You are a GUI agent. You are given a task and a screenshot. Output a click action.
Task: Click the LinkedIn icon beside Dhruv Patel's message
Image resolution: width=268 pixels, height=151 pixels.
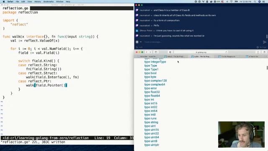137,31
